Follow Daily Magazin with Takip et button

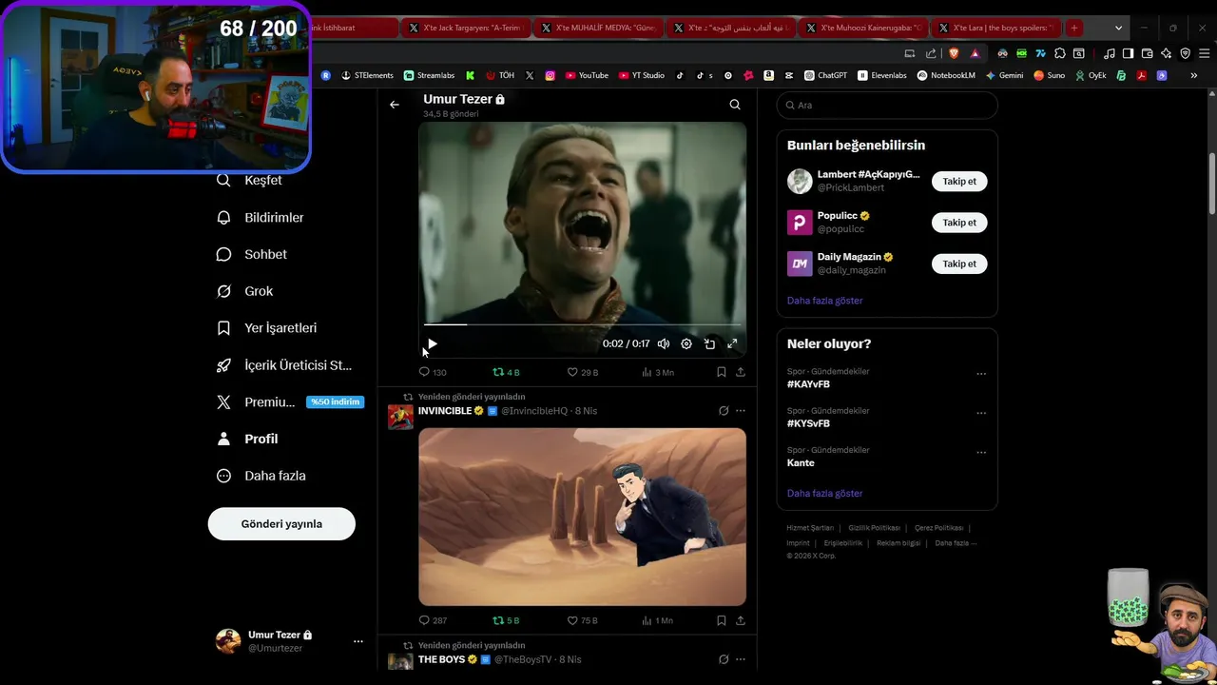(959, 264)
